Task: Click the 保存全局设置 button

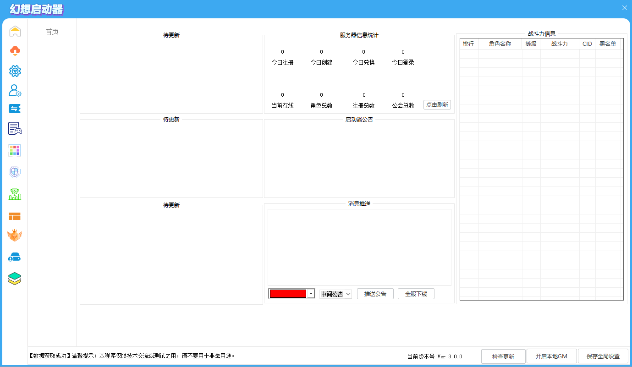Action: 603,356
